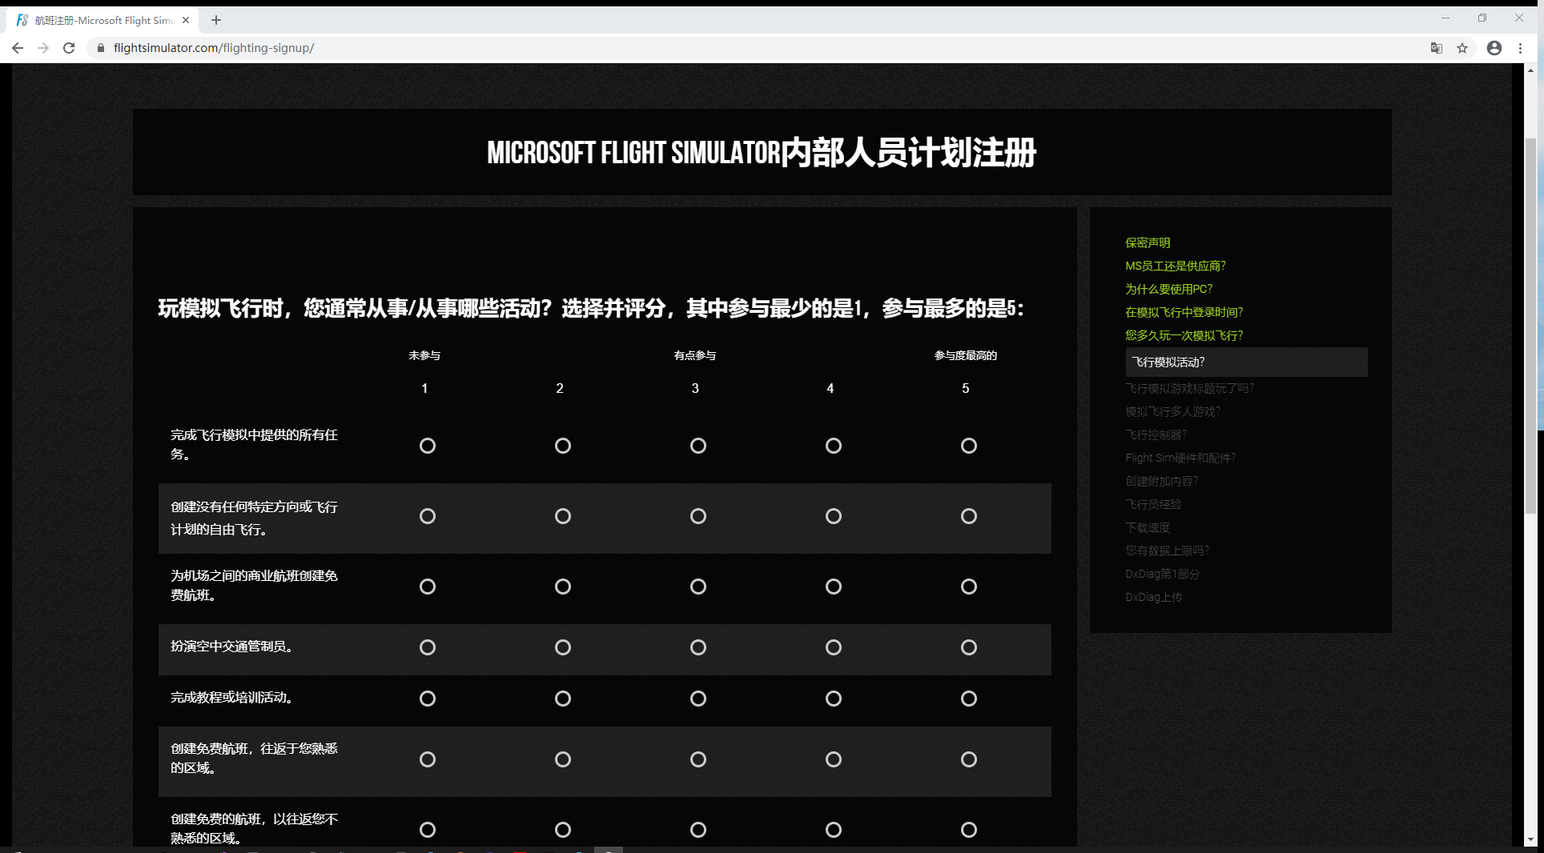Viewport: 1544px width, 853px height.
Task: Click the DxDiag上传 sidebar step
Action: pos(1153,597)
